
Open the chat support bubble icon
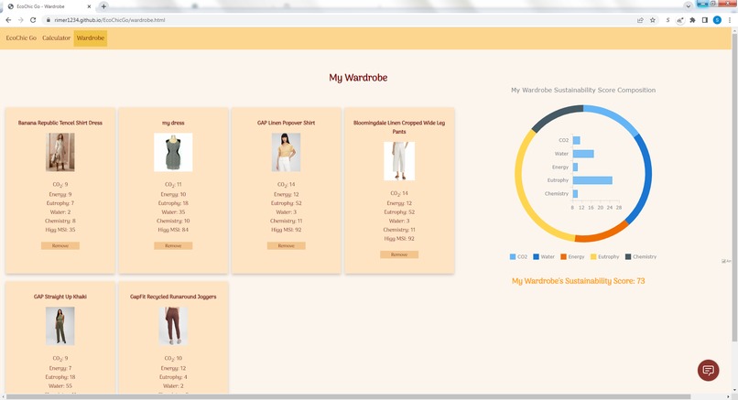pos(708,370)
